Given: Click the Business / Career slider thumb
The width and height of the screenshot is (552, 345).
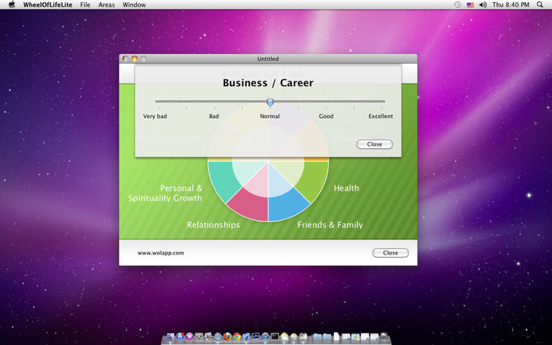Looking at the screenshot, I should (270, 102).
